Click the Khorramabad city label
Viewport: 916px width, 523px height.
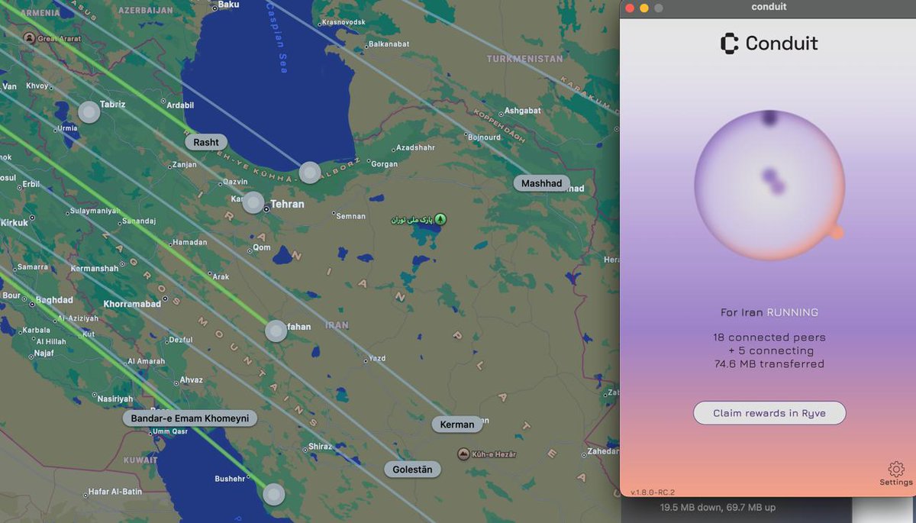[x=132, y=304]
